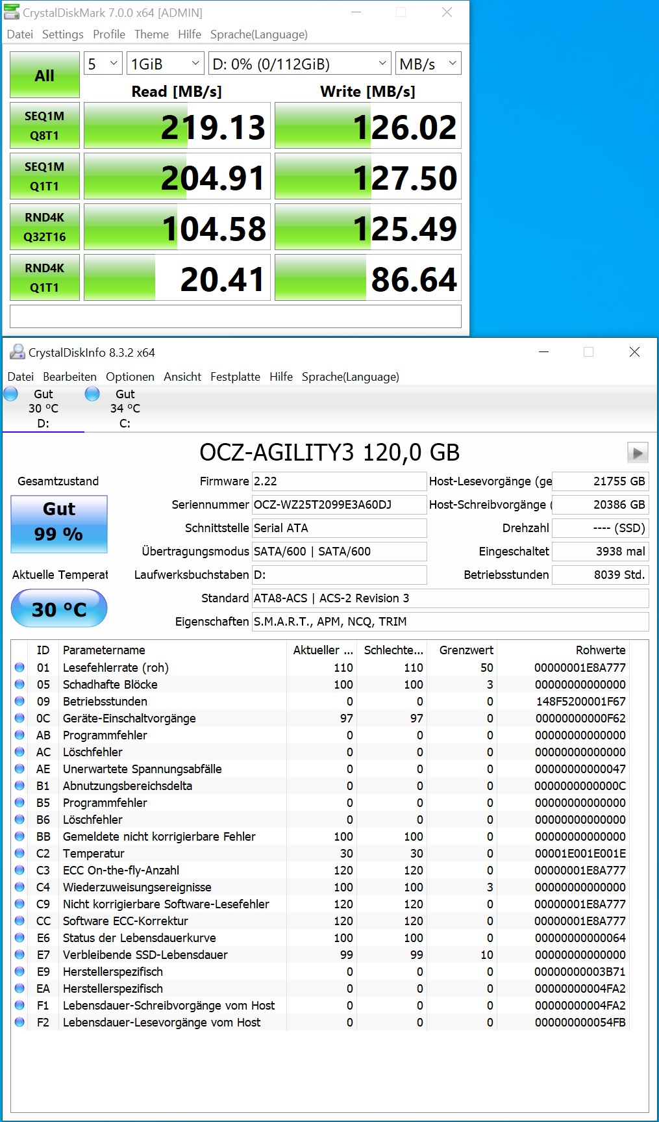659x1122 pixels.
Task: Open CrystalDiskInfo Datei menu
Action: 21,377
